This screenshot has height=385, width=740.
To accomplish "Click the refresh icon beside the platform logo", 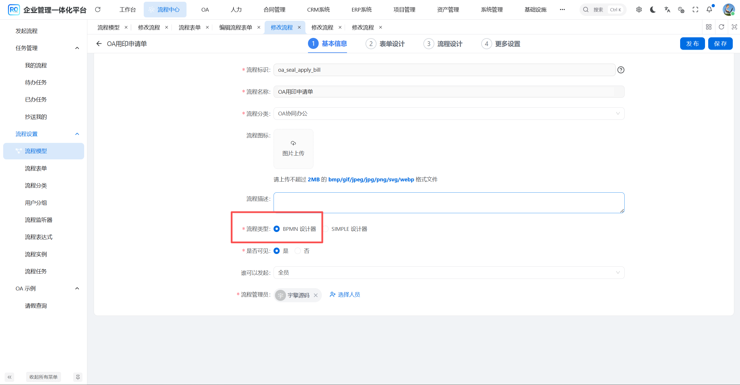I will 98,10.
